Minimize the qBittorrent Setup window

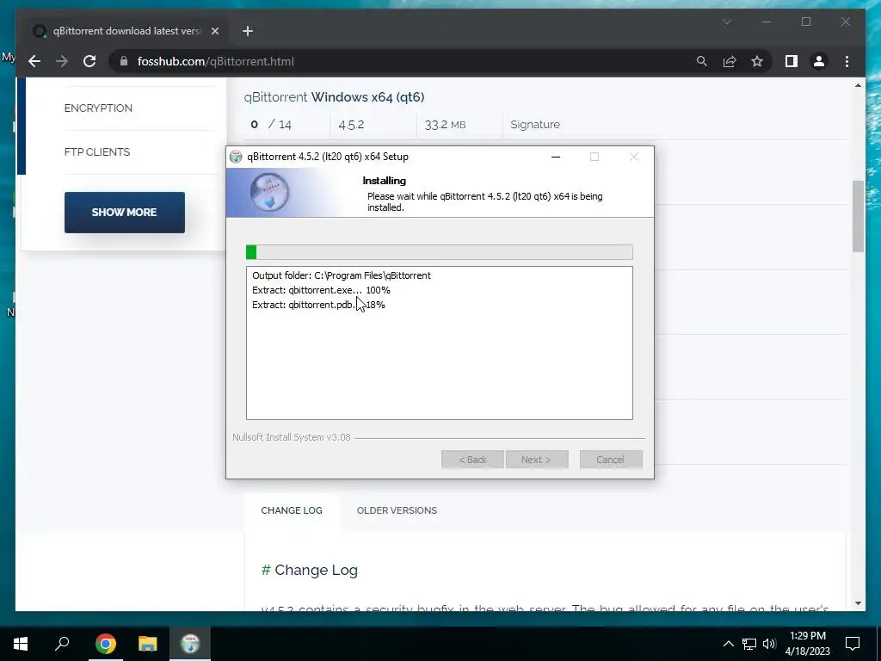coord(556,157)
